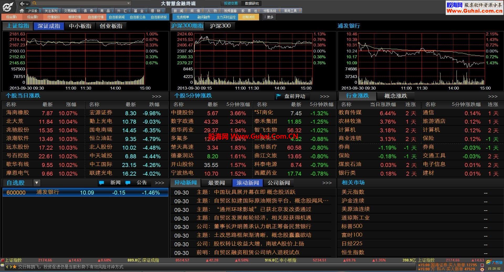The width and height of the screenshot is (504, 272).
Task: Click the previous-ticker arrow in the status bar
Action: [x=7, y=267]
